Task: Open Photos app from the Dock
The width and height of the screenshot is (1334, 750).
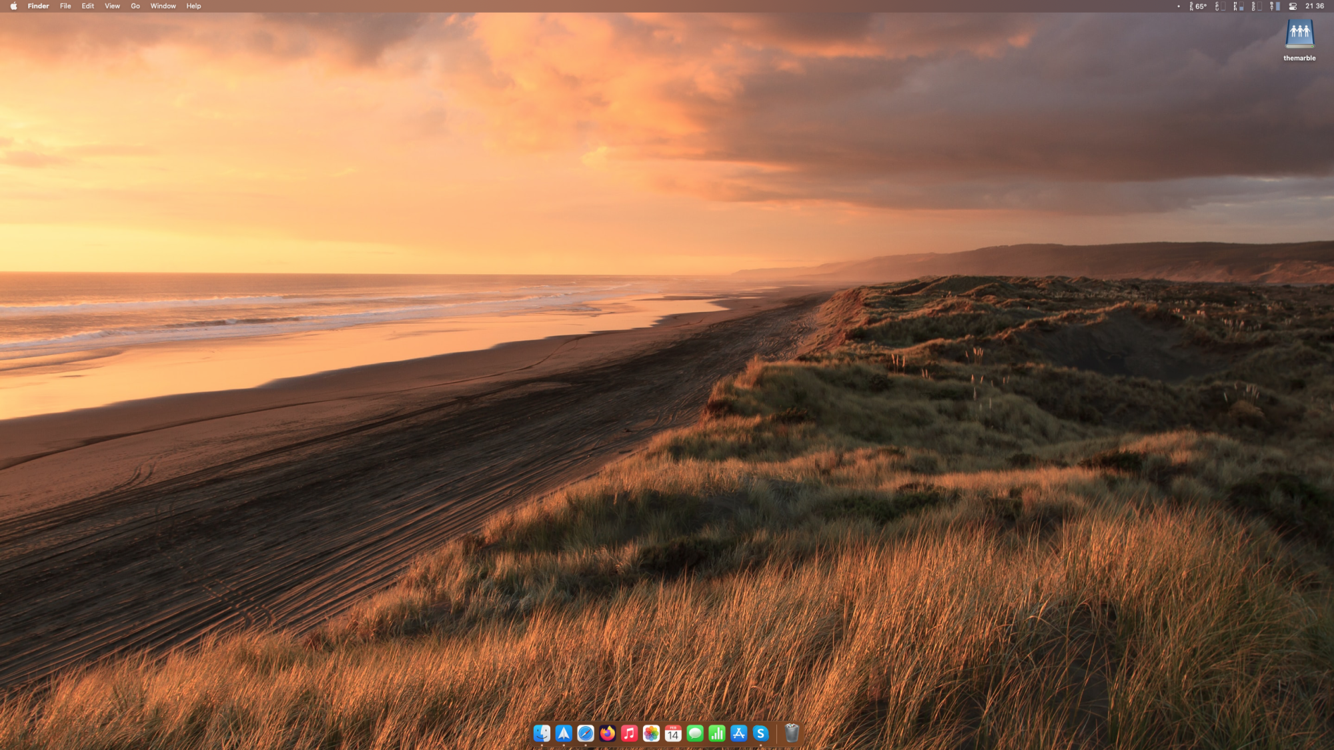Action: tap(651, 733)
